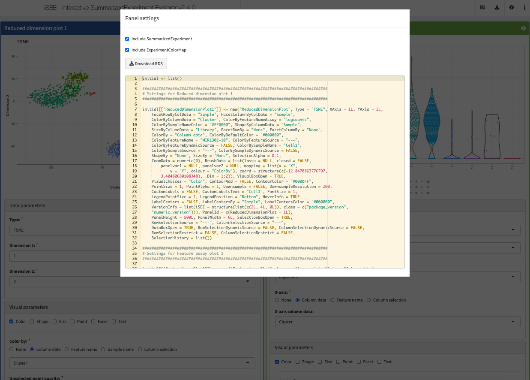
Task: Click help icon on green panel header
Action: pyautogui.click(x=524, y=28)
